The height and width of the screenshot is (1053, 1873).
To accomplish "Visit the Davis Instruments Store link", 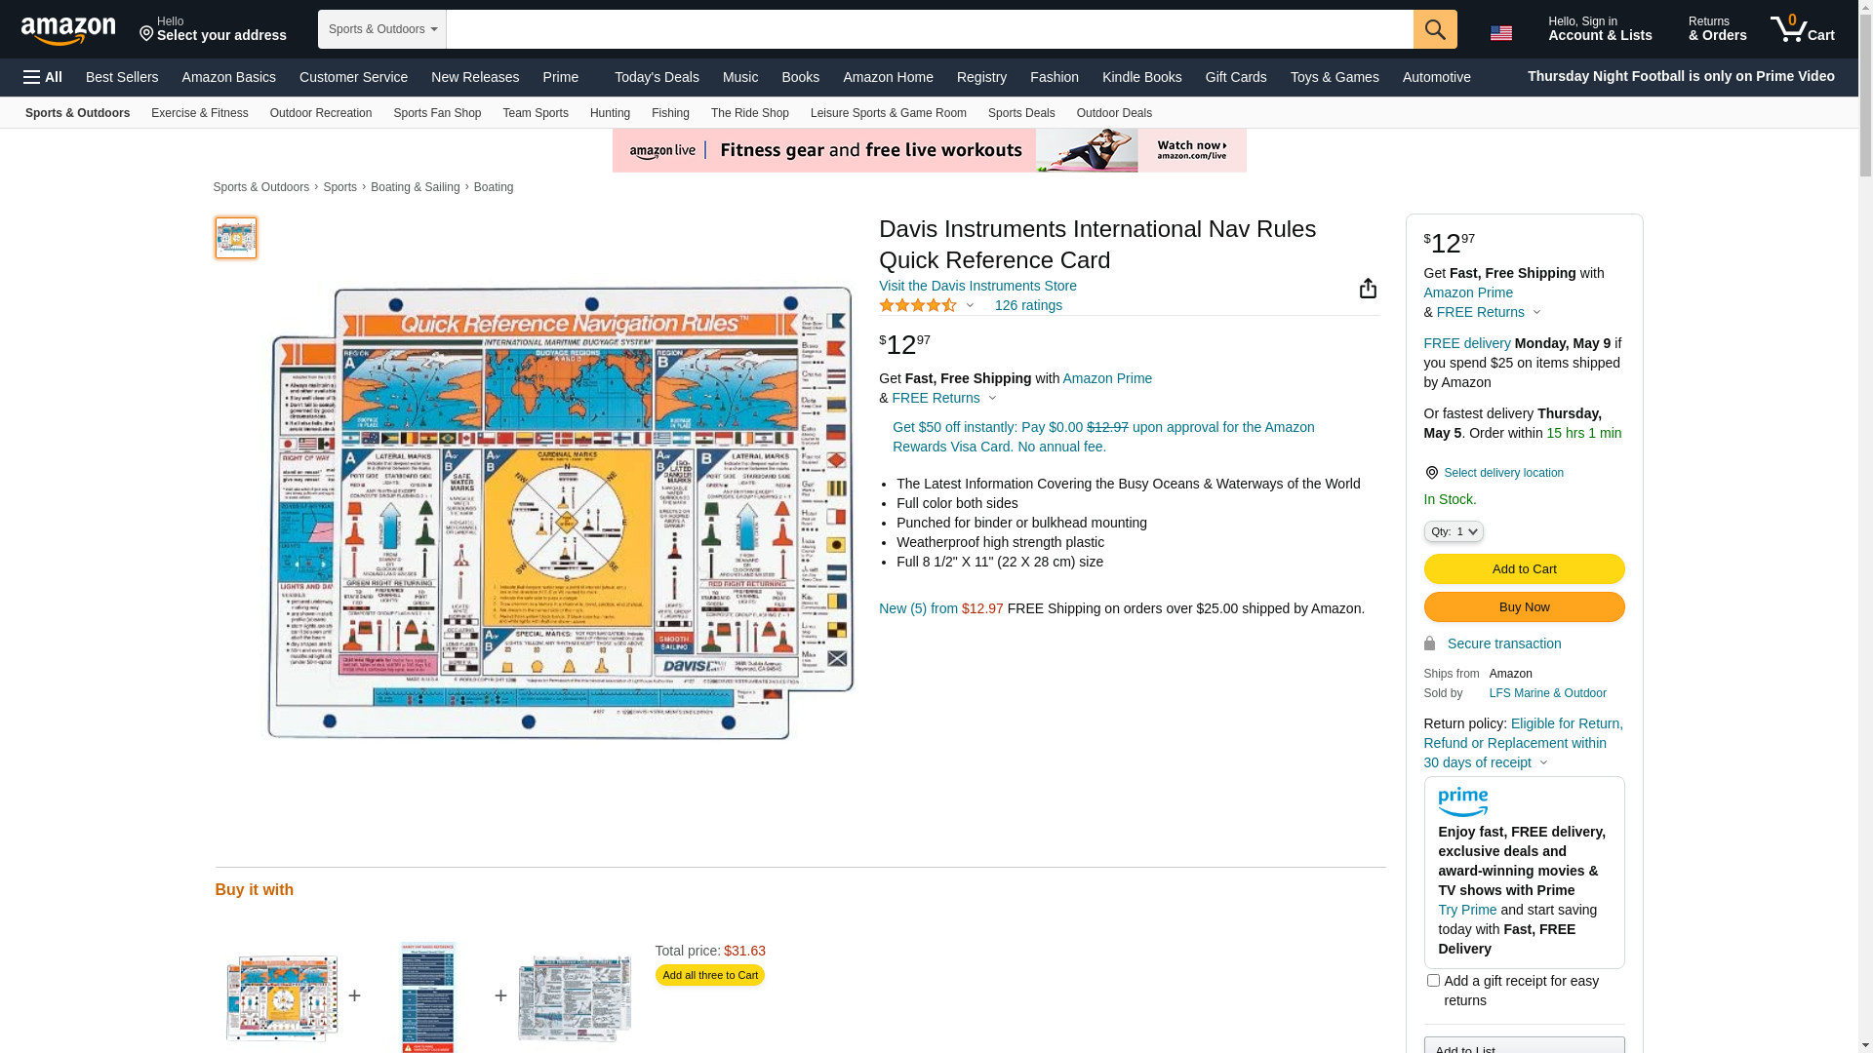I will [977, 286].
